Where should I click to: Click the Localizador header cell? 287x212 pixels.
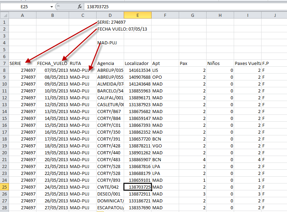[x=137, y=63]
